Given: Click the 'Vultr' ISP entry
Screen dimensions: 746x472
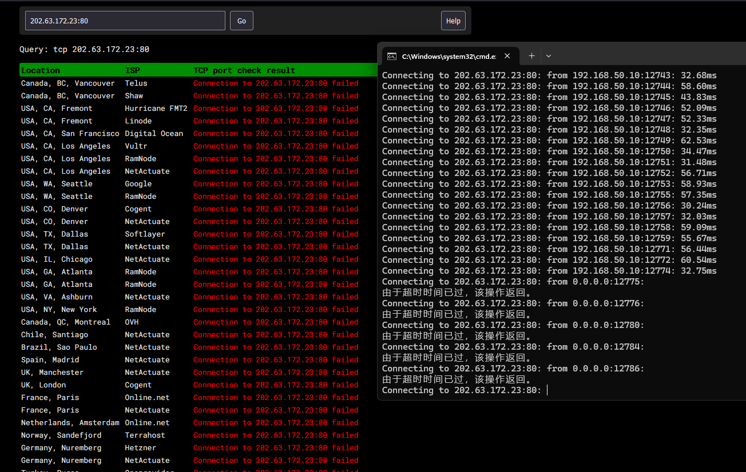Looking at the screenshot, I should click(x=136, y=146).
